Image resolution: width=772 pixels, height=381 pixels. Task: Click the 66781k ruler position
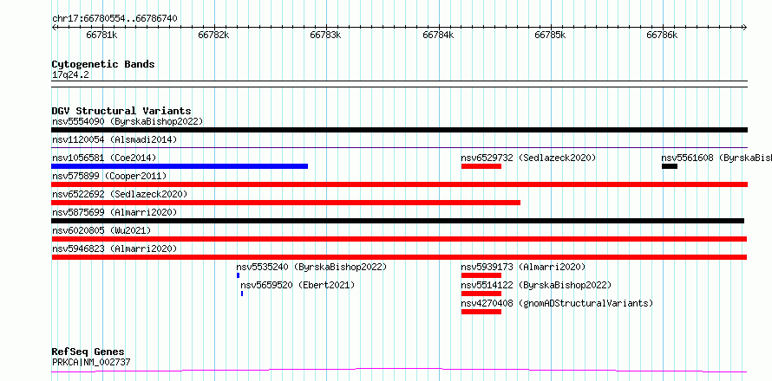click(x=101, y=35)
